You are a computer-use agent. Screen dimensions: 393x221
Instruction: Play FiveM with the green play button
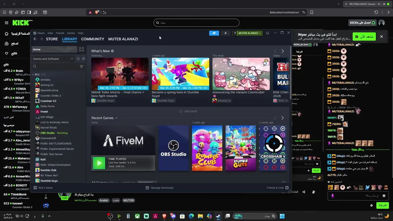pyautogui.click(x=99, y=163)
